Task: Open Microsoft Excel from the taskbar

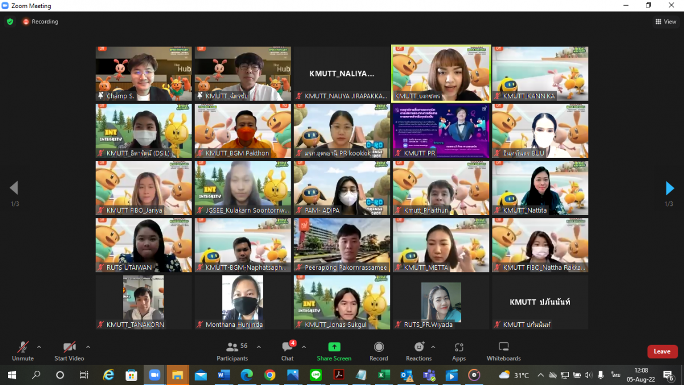Action: 384,375
